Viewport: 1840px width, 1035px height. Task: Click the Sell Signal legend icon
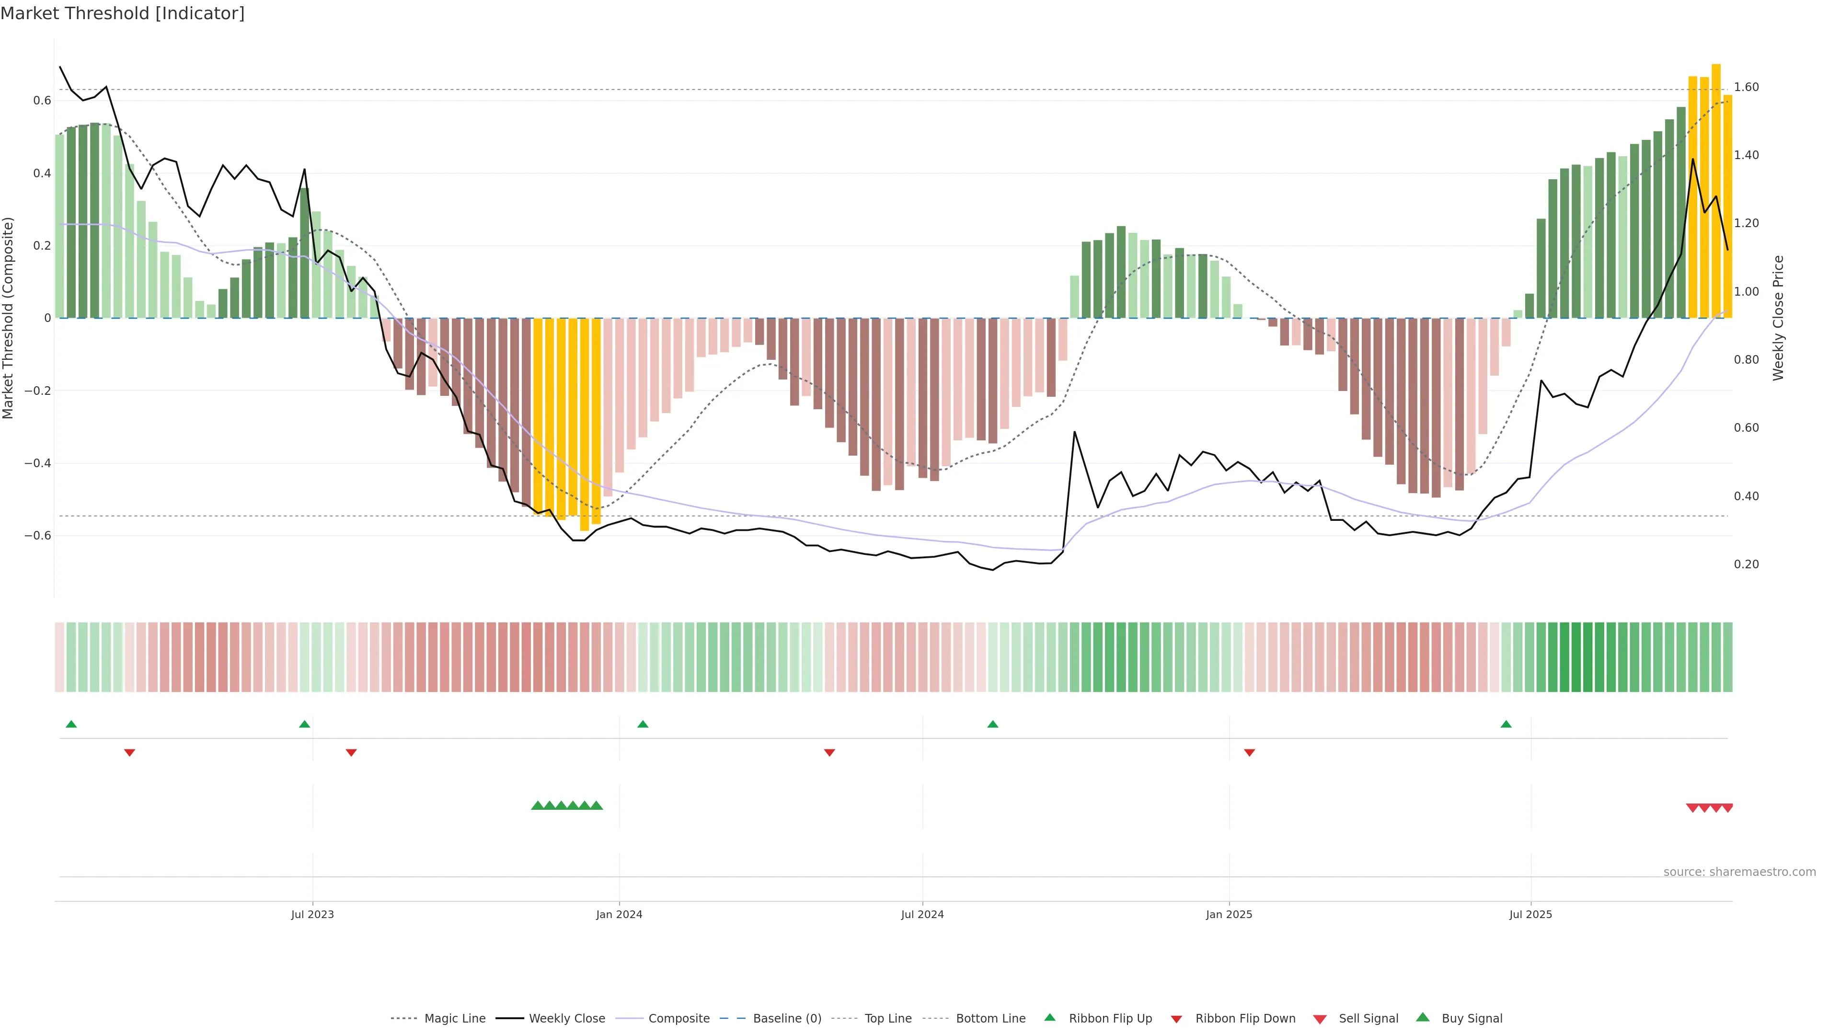click(1320, 1019)
